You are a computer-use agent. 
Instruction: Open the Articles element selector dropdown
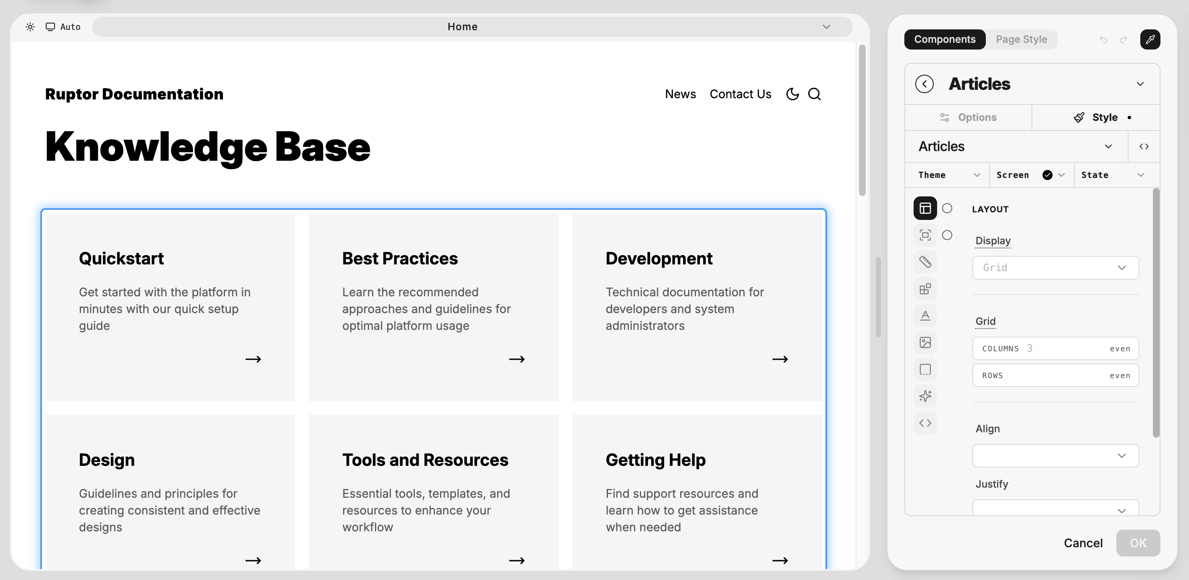[1016, 147]
